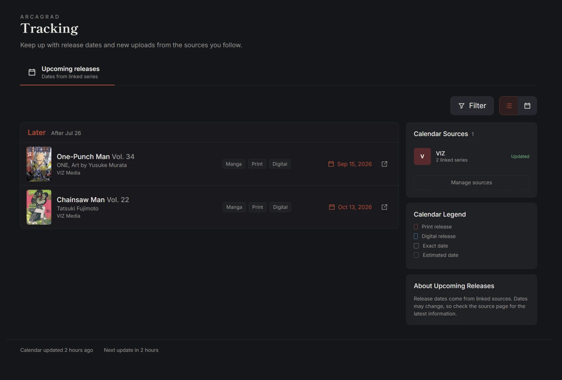This screenshot has width=562, height=380.
Task: Click the ARCAGRAD brand label
Action: pyautogui.click(x=40, y=17)
